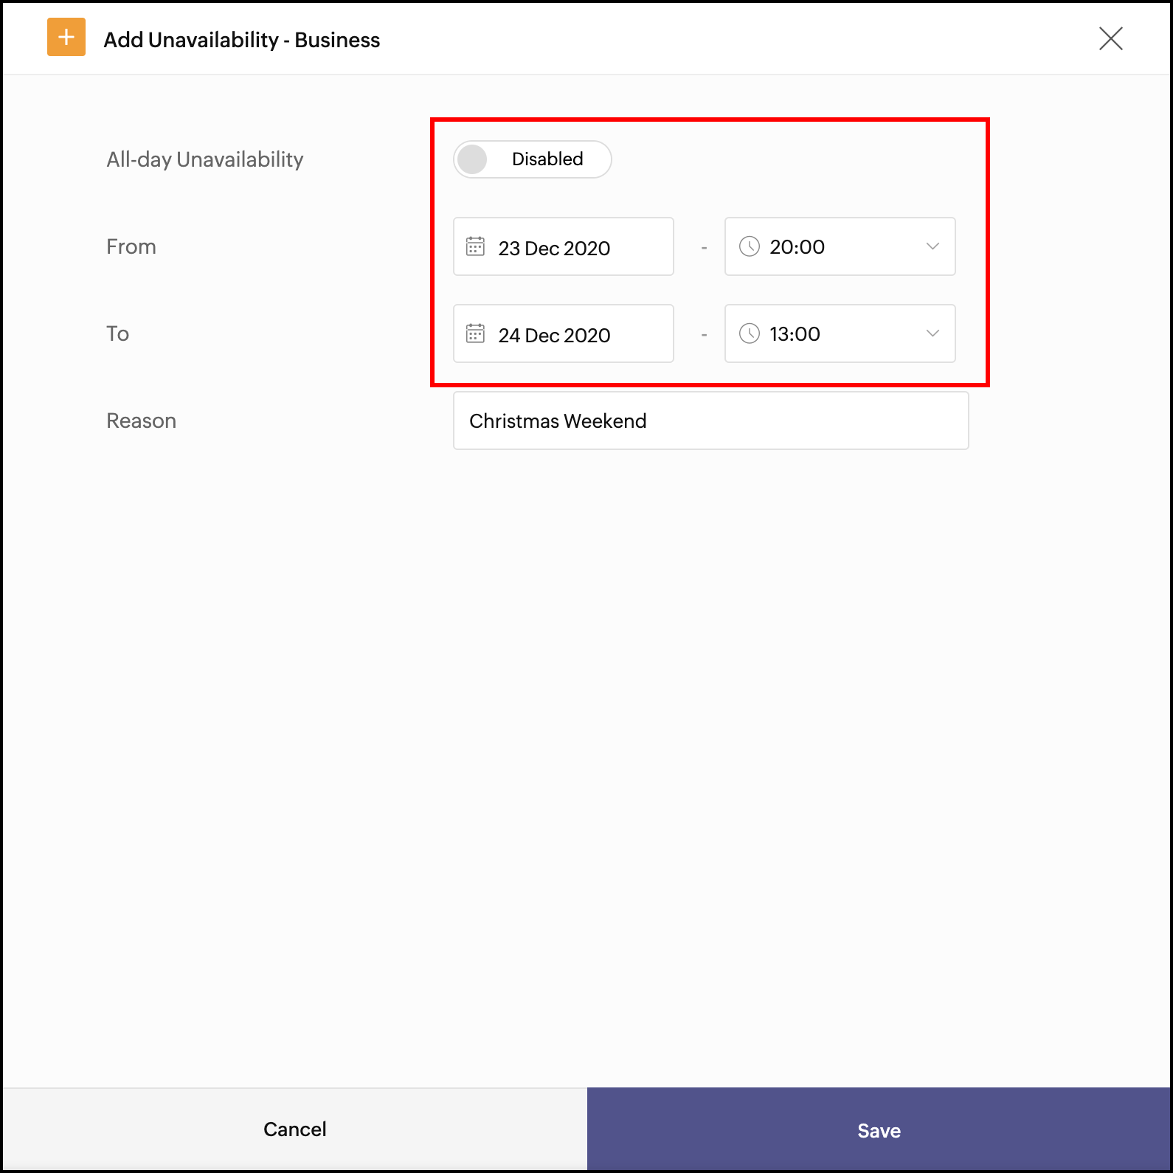Click the calendar icon beside 23 Dec 2020
The image size is (1173, 1173).
[x=476, y=246]
